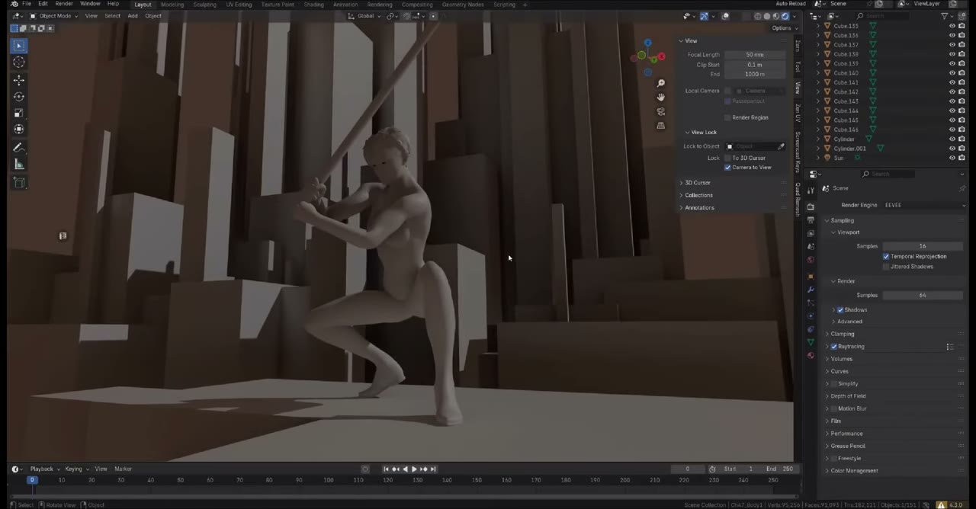Open the viewport Add menu
This screenshot has height=509, width=976.
[x=132, y=16]
